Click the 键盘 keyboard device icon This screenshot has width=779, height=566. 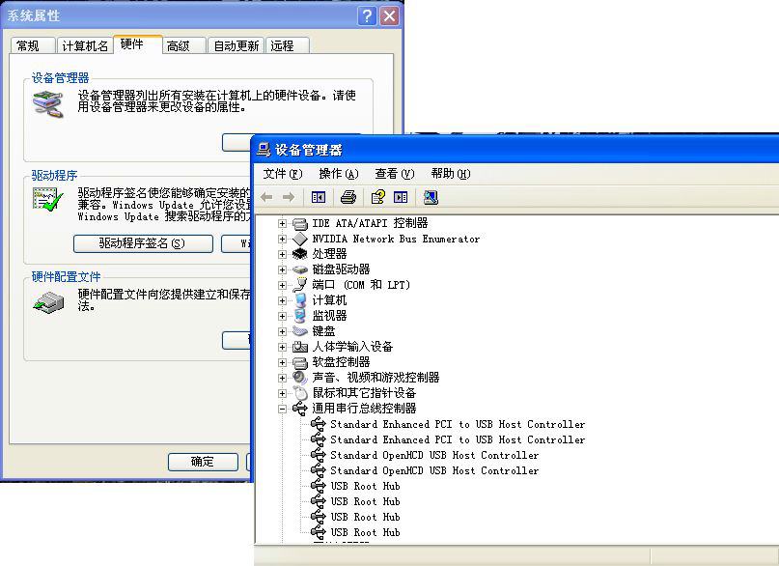pyautogui.click(x=300, y=331)
